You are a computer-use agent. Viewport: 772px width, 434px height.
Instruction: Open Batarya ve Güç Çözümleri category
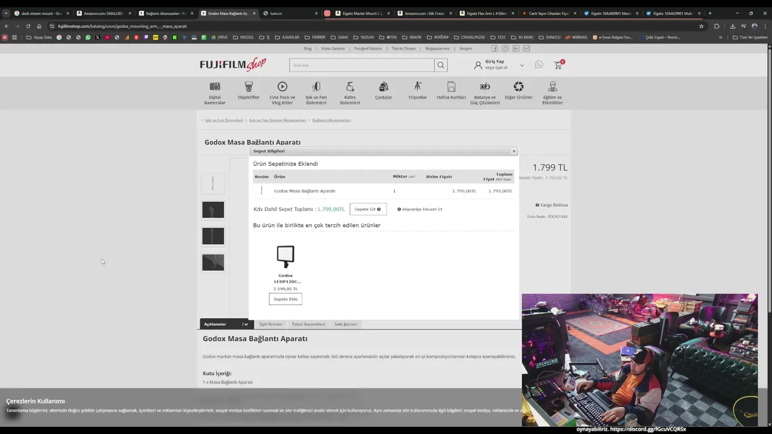(485, 93)
